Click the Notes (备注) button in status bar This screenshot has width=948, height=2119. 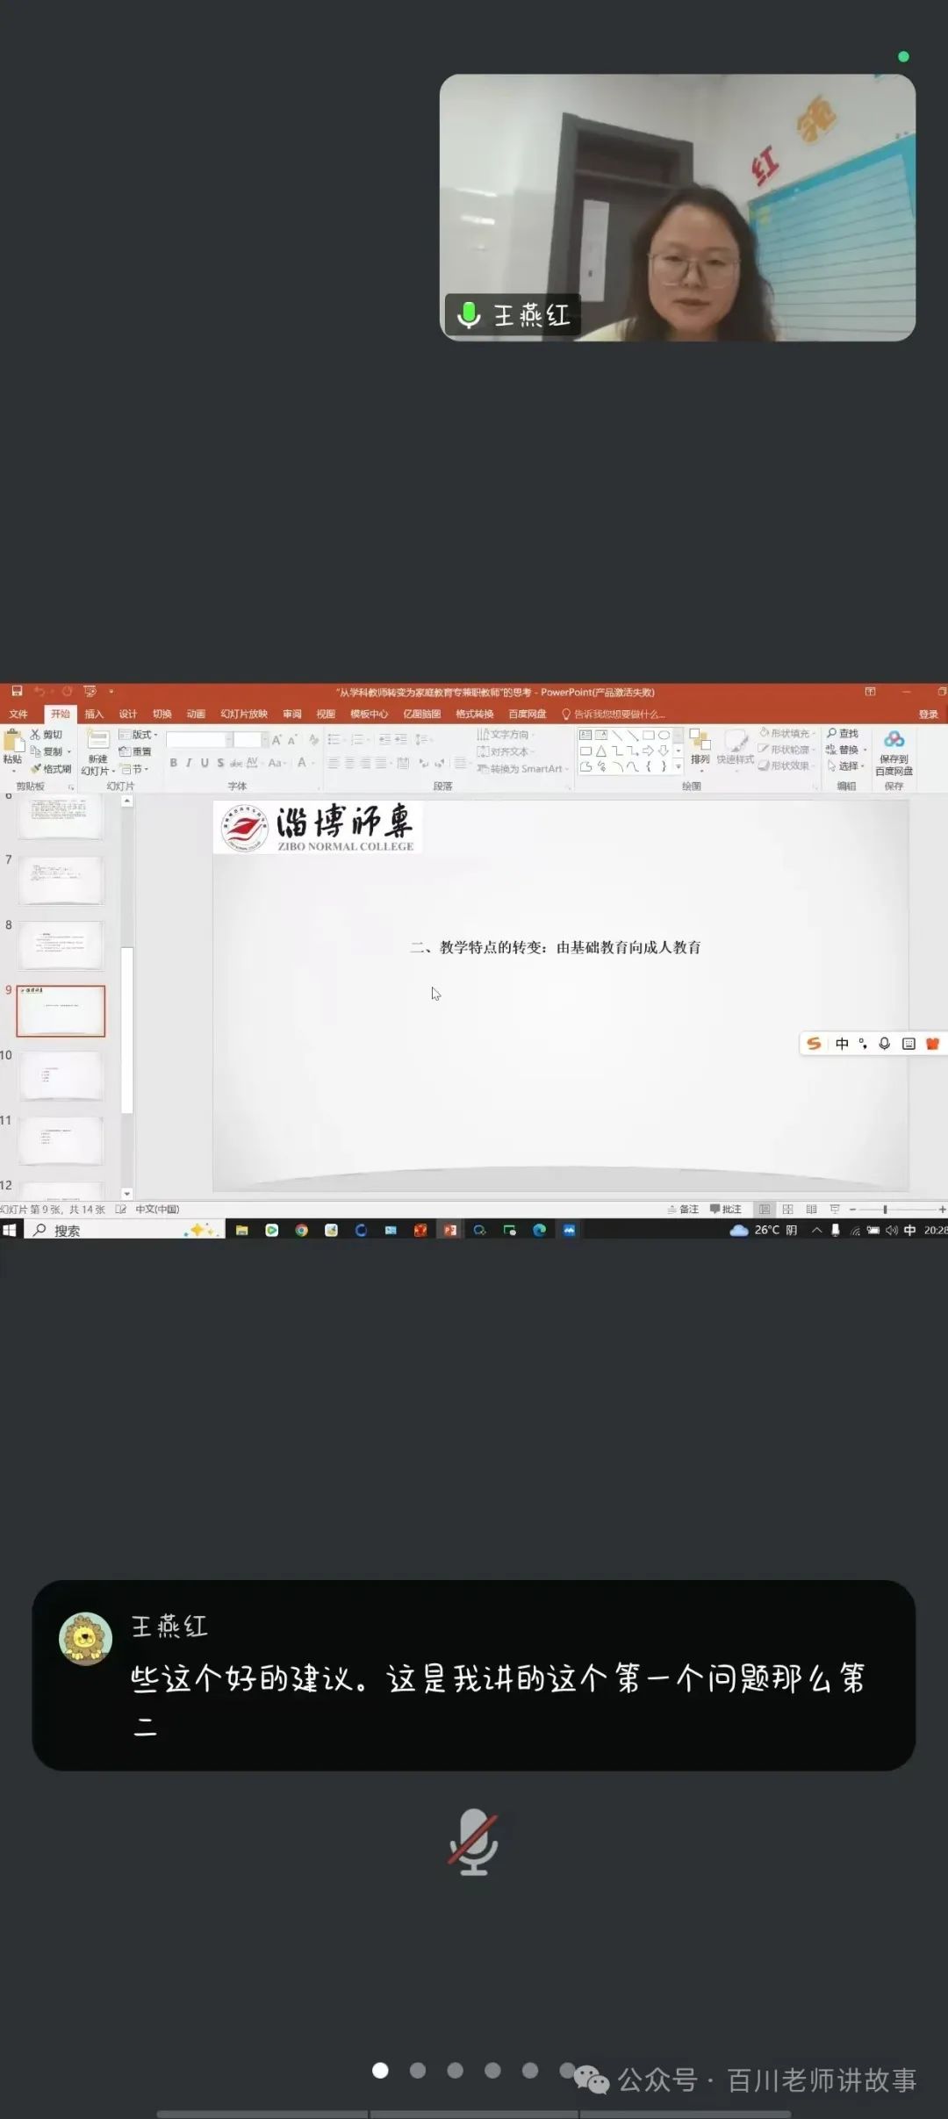[x=684, y=1209]
